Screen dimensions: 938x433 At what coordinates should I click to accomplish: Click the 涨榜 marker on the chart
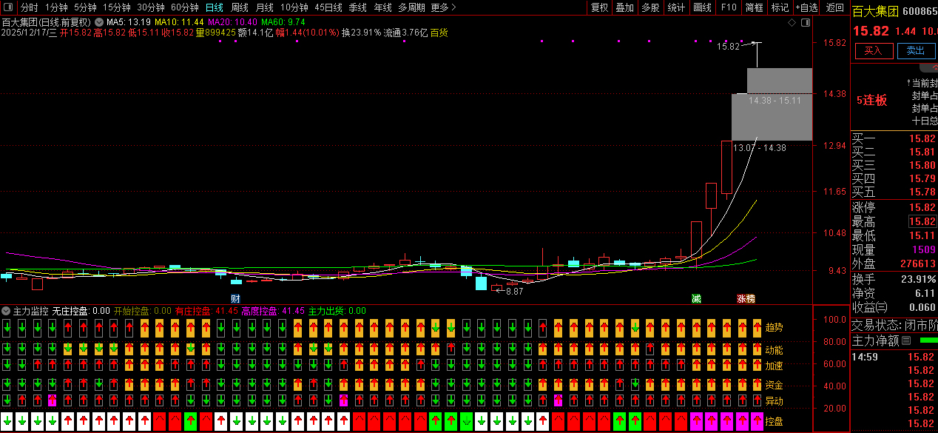[x=746, y=298]
